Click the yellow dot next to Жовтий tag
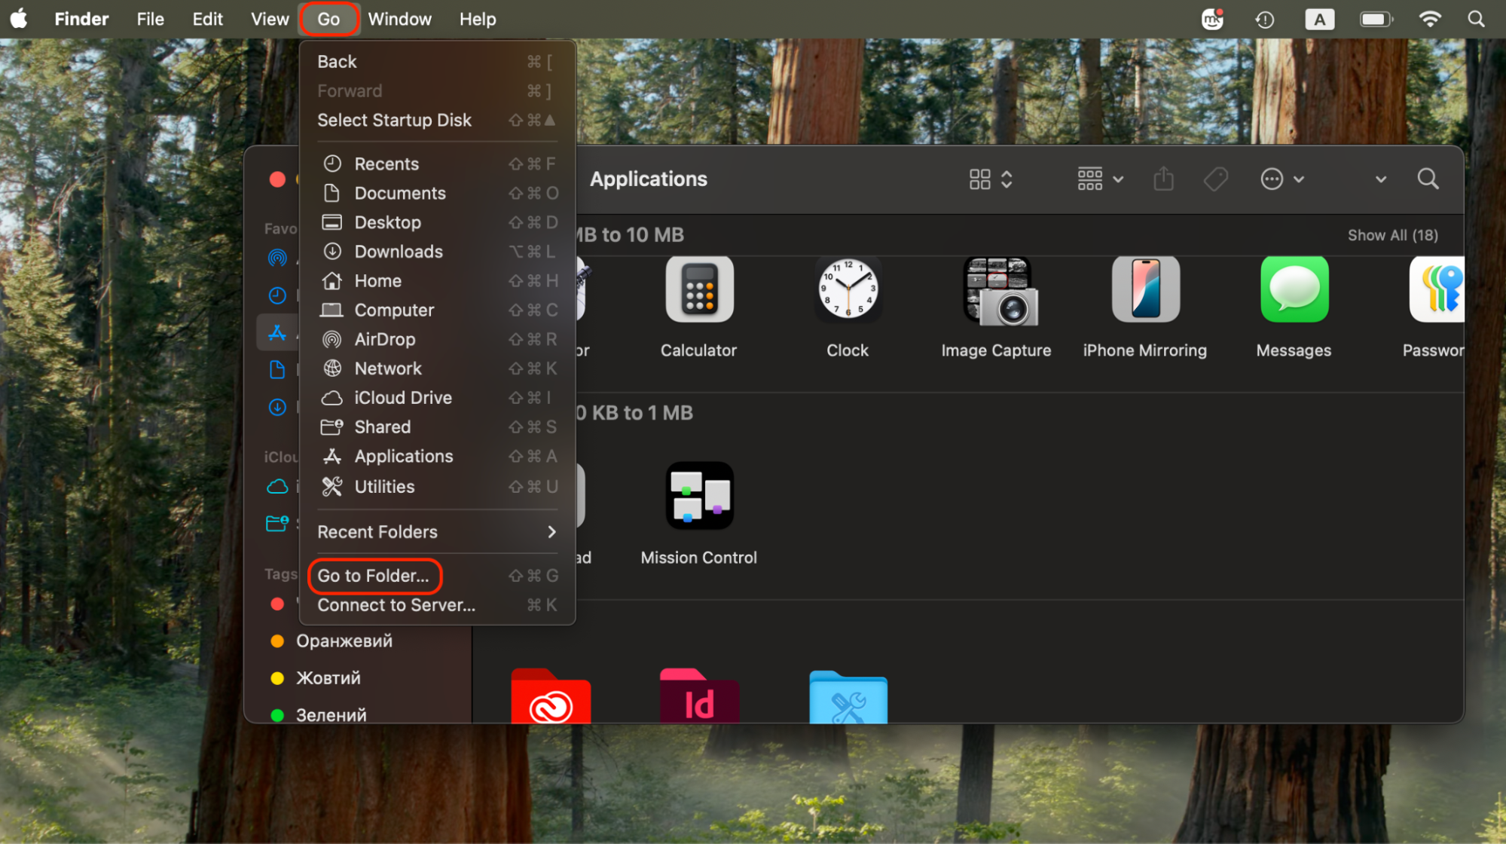This screenshot has width=1506, height=844. click(x=276, y=677)
